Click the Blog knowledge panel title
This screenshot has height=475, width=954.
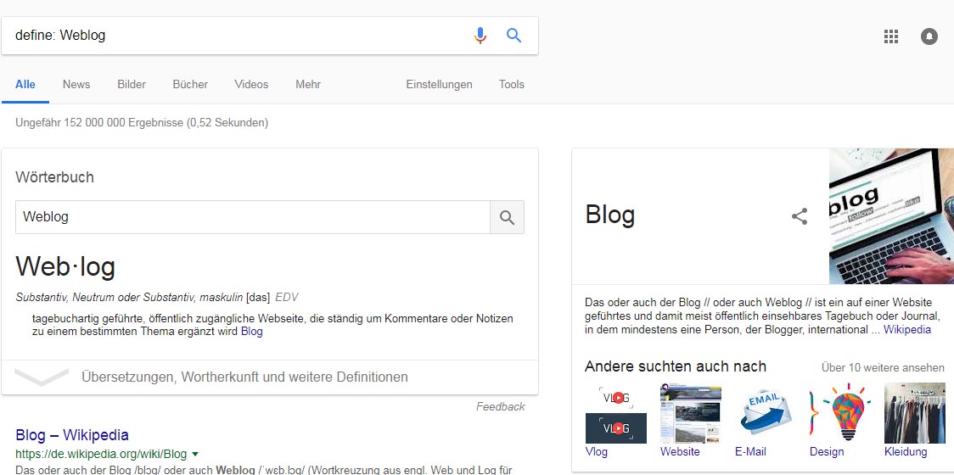[609, 215]
